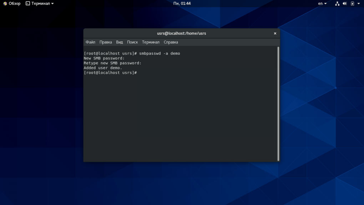Click the battery status icon
Viewport: 364px width, 205px height.
pos(353,4)
